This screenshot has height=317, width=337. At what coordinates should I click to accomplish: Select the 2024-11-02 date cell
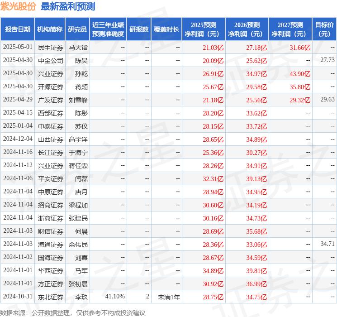tap(18, 257)
